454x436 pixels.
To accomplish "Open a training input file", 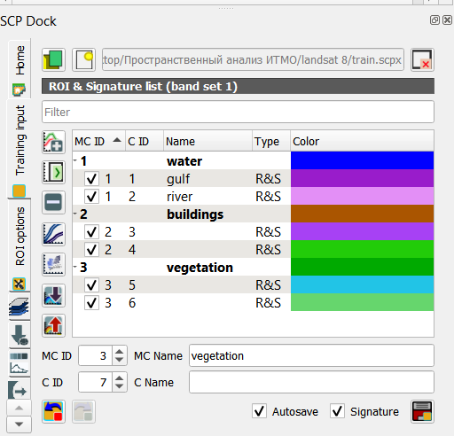I will tap(53, 59).
